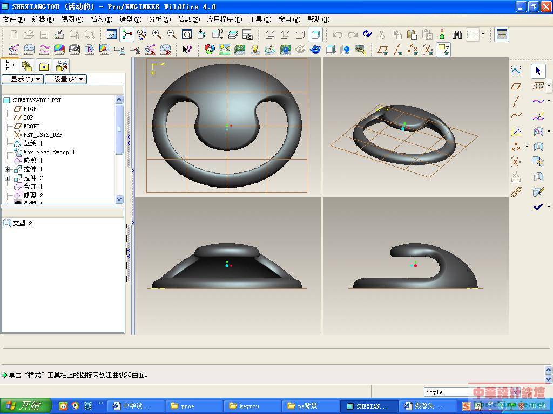Select the wireframe display style icon
The image size is (553, 414).
coord(270,34)
